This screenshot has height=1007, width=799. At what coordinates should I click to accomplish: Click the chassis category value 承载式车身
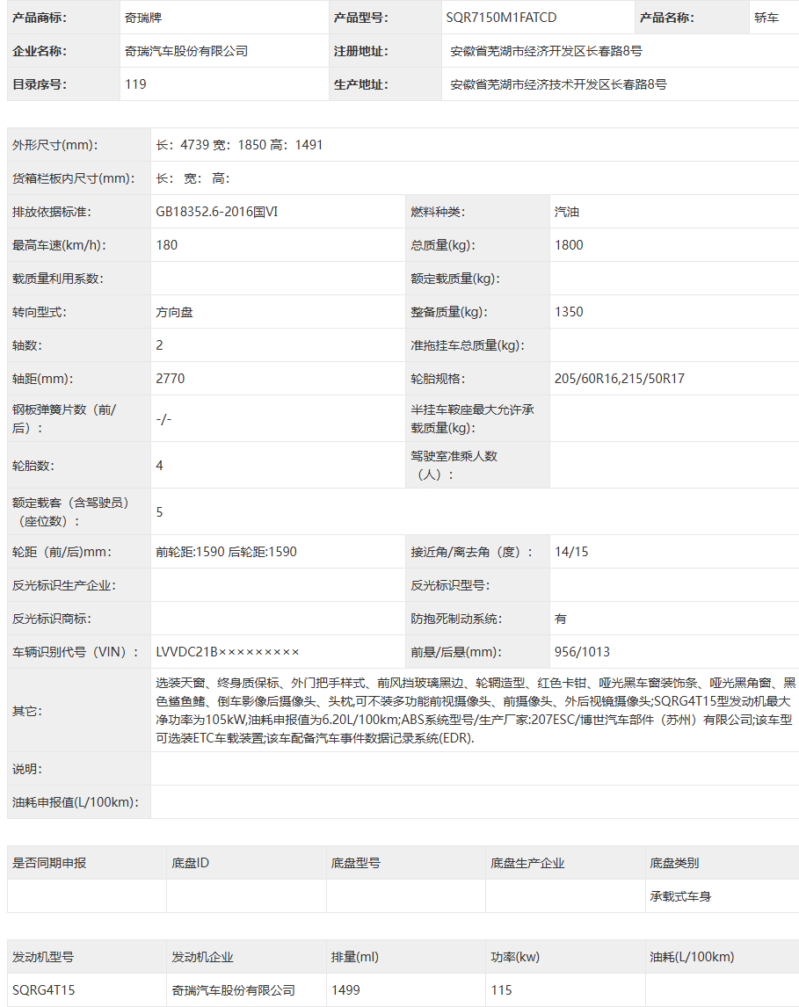(680, 896)
